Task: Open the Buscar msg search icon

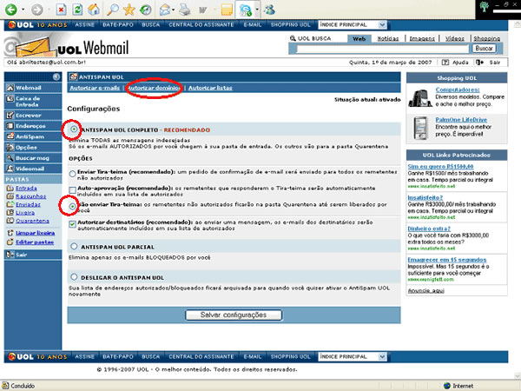Action: click(9, 157)
